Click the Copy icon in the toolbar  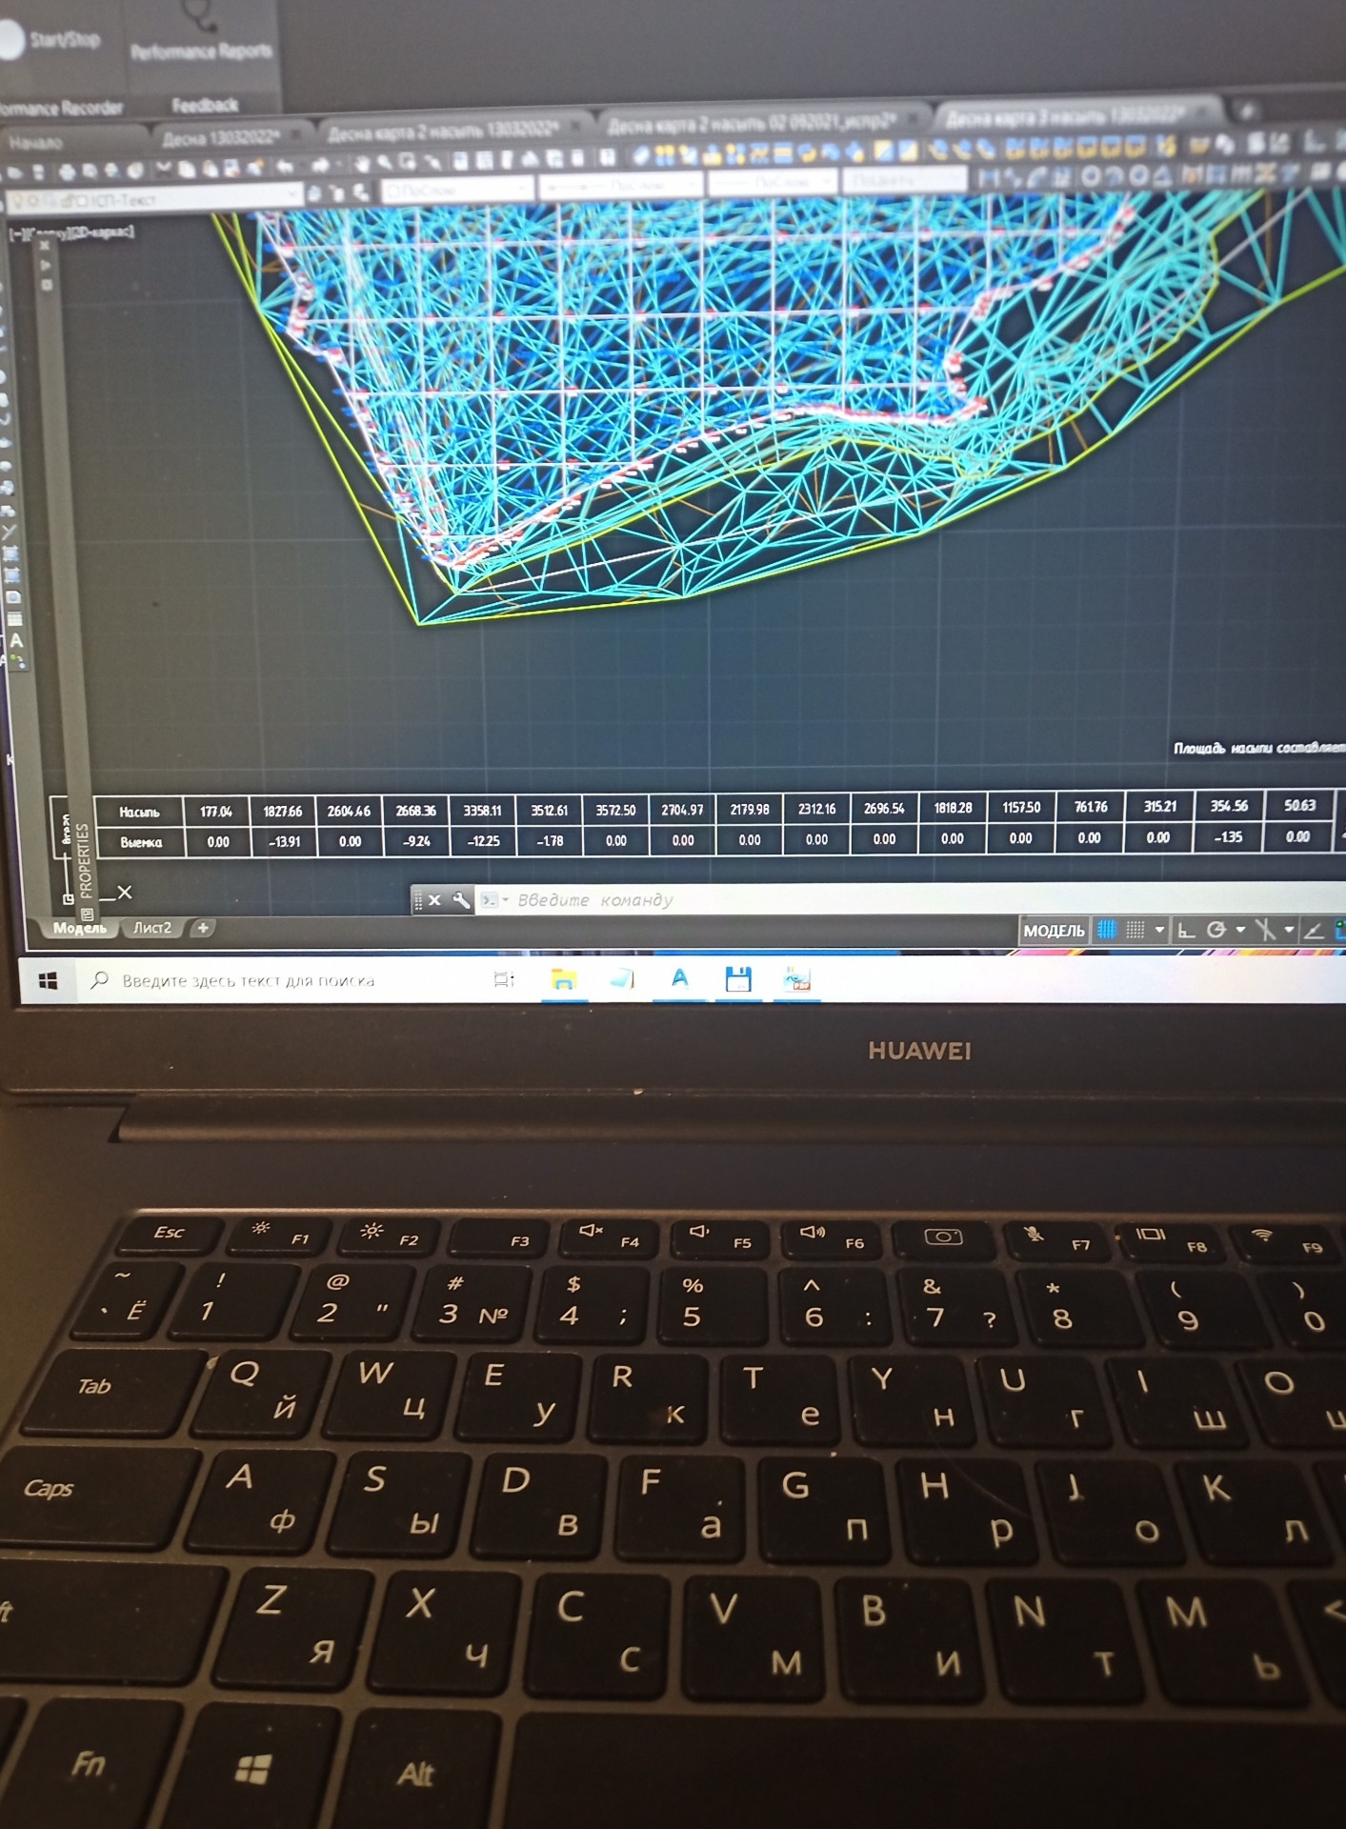pos(187,170)
